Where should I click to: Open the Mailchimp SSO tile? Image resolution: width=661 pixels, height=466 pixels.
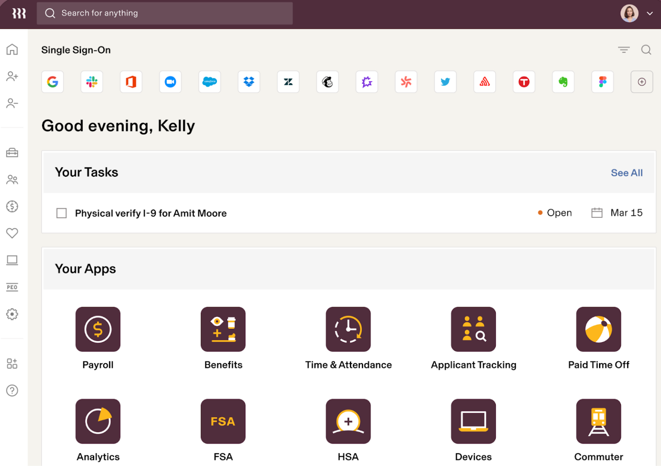pyautogui.click(x=327, y=82)
